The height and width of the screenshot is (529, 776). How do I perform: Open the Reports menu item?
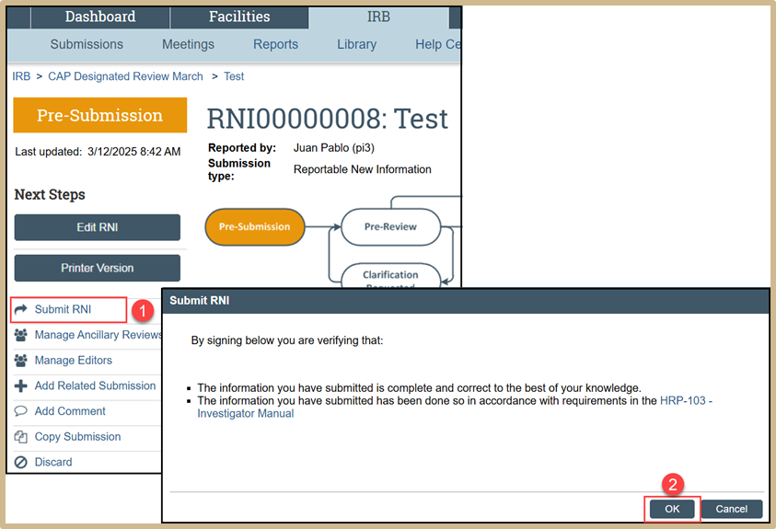[x=276, y=44]
